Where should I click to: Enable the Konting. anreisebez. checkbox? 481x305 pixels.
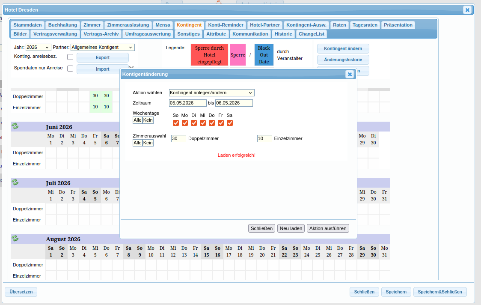(70, 57)
